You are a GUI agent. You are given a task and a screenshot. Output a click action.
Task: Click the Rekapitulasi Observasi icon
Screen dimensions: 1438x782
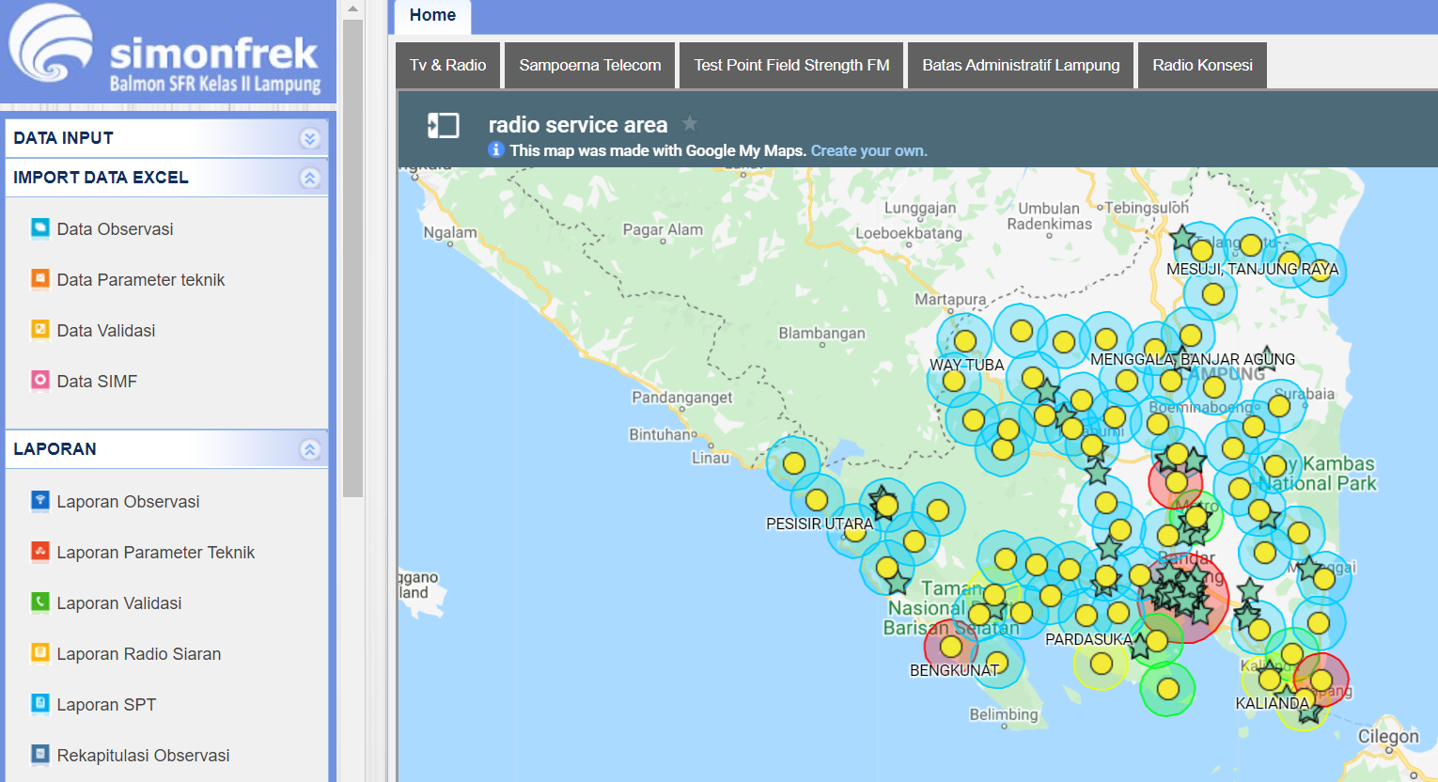click(39, 755)
